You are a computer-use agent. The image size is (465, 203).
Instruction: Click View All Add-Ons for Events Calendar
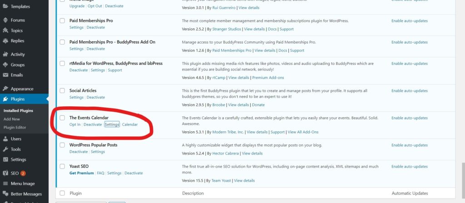coord(303,132)
